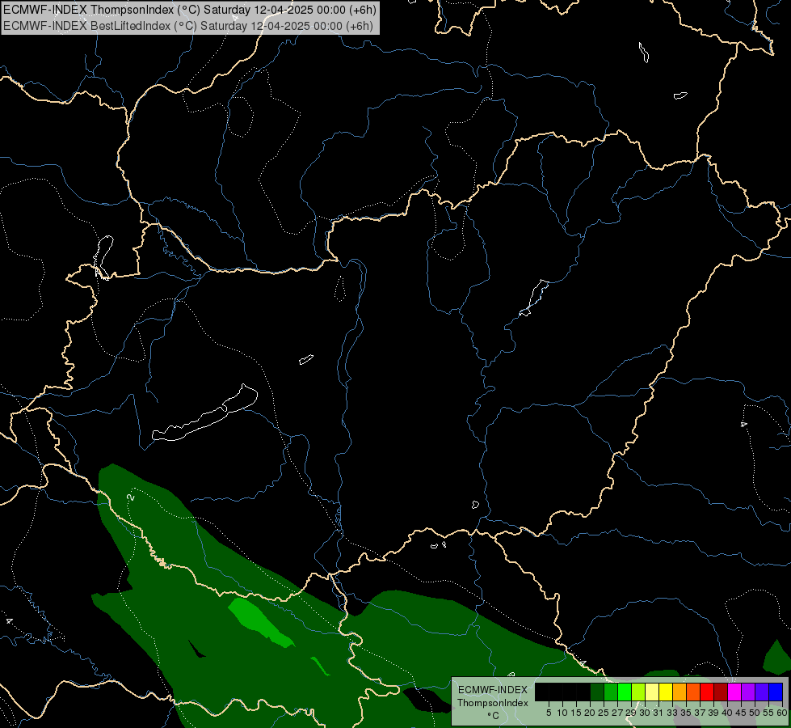This screenshot has height=728, width=791.
Task: Click the 'ECMWF-INDEX' label in the legend box
Action: [x=492, y=690]
